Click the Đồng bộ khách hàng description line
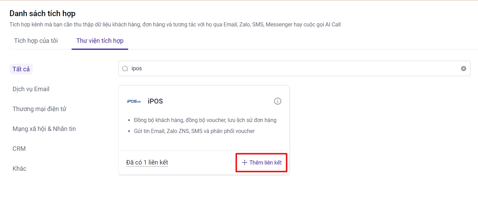 click(205, 120)
